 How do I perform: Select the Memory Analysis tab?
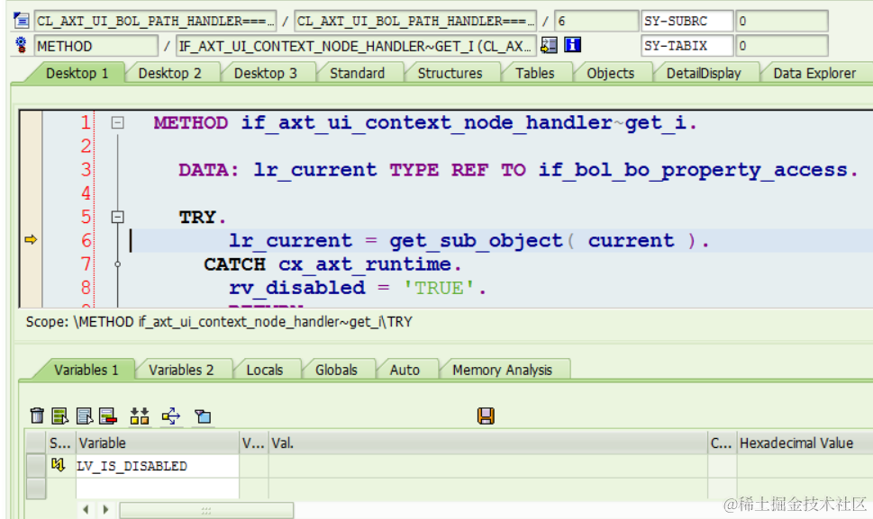502,370
